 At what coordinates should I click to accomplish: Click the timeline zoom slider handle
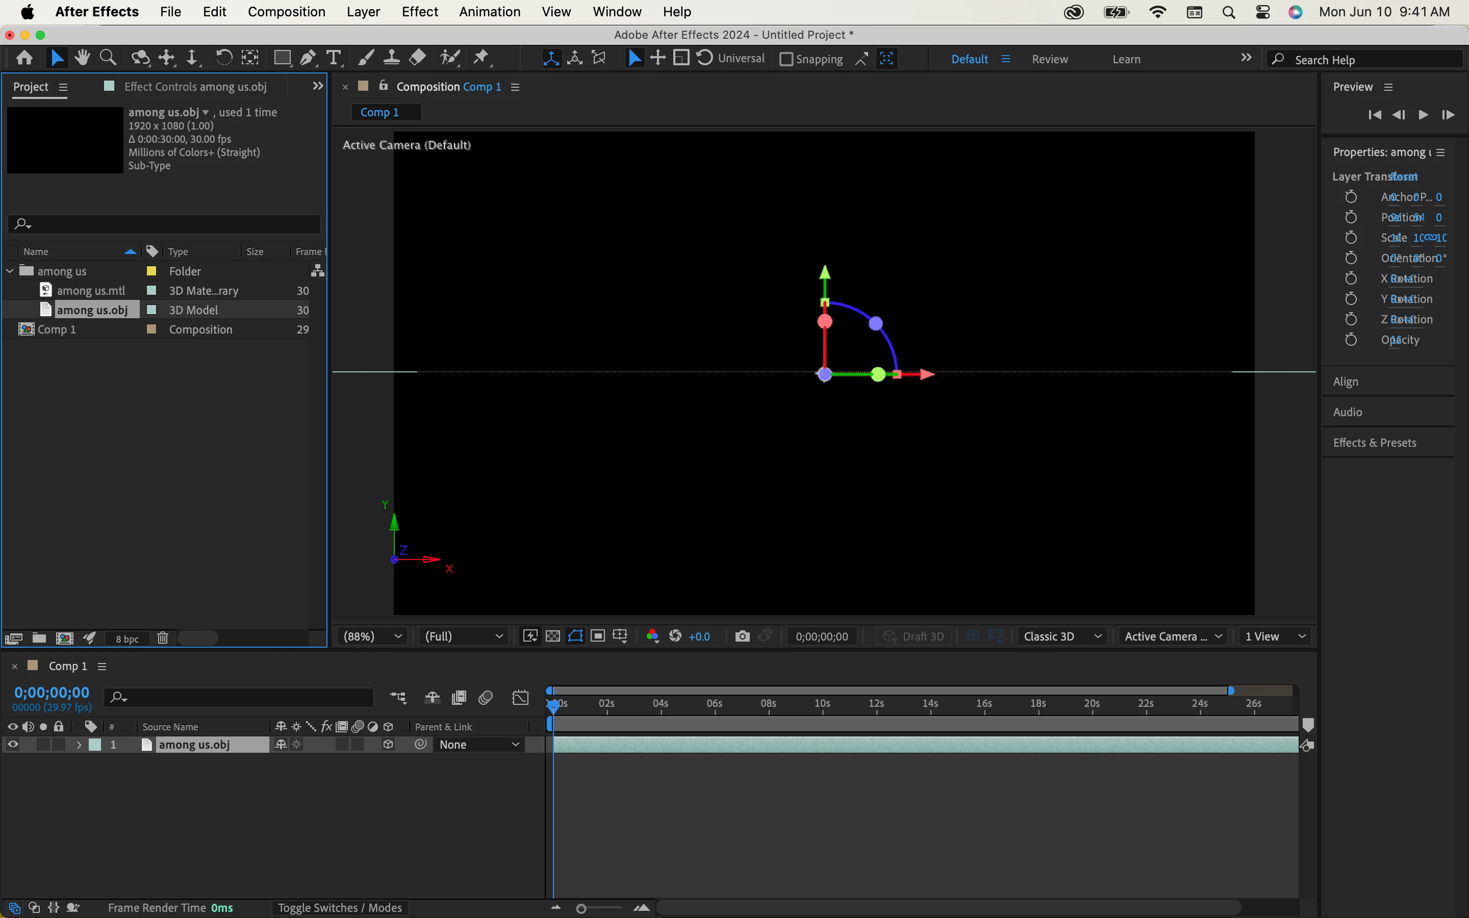click(581, 908)
